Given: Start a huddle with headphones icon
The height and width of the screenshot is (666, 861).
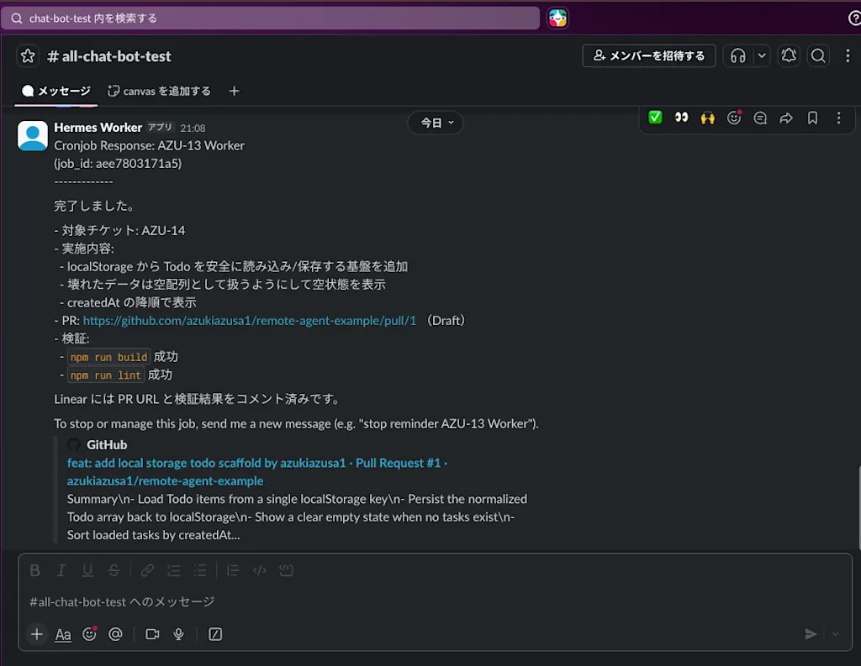Looking at the screenshot, I should coord(738,56).
